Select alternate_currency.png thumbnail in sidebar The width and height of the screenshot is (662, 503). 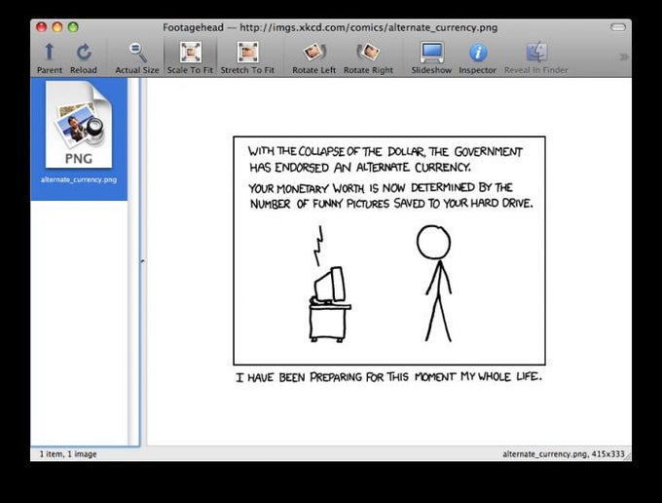79,125
